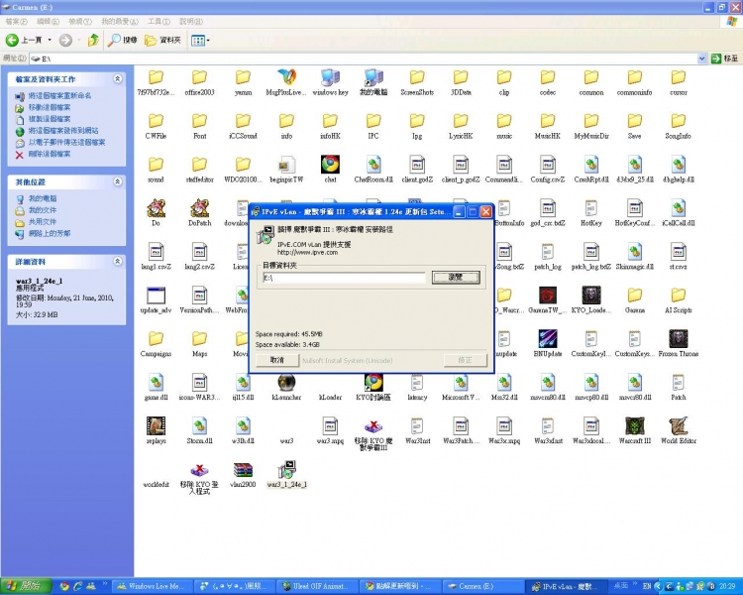Screen dimensions: 743x595
Task: Click the MsgPlusLive file icon
Action: tap(286, 78)
